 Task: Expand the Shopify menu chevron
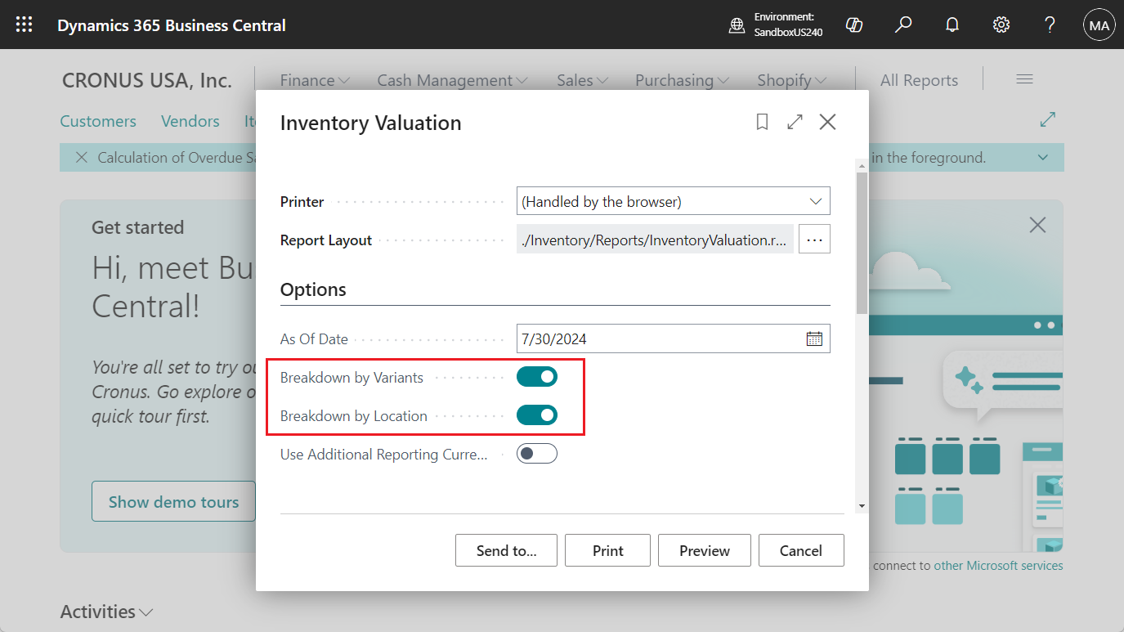click(820, 80)
